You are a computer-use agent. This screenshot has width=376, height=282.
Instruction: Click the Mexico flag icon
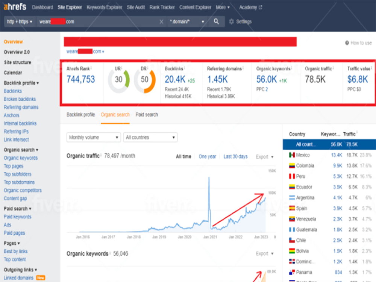pyautogui.click(x=292, y=155)
